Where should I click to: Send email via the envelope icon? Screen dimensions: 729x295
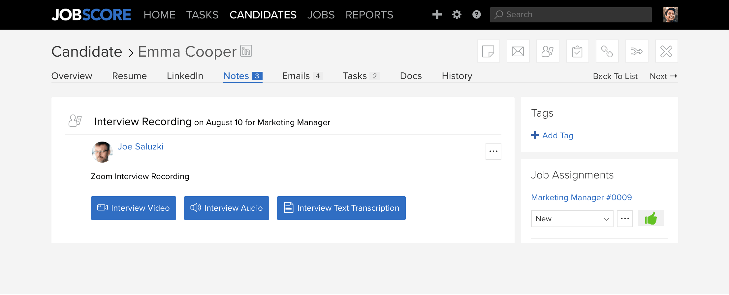pyautogui.click(x=518, y=51)
